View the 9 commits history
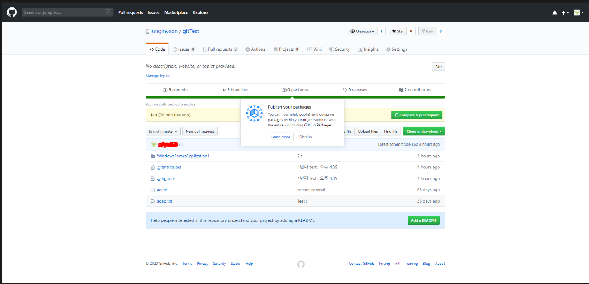The image size is (589, 284). point(176,90)
